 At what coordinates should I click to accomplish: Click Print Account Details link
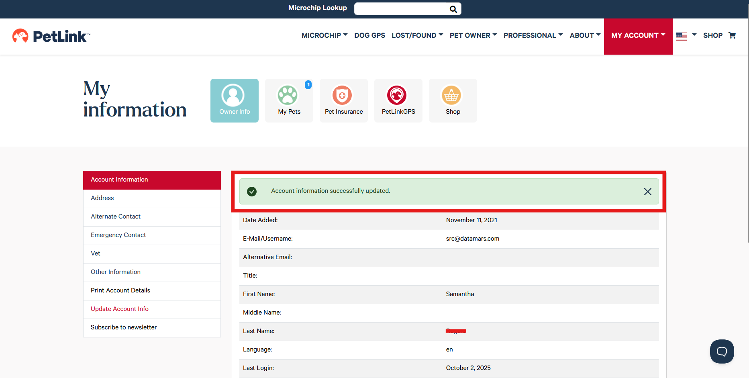click(152, 291)
